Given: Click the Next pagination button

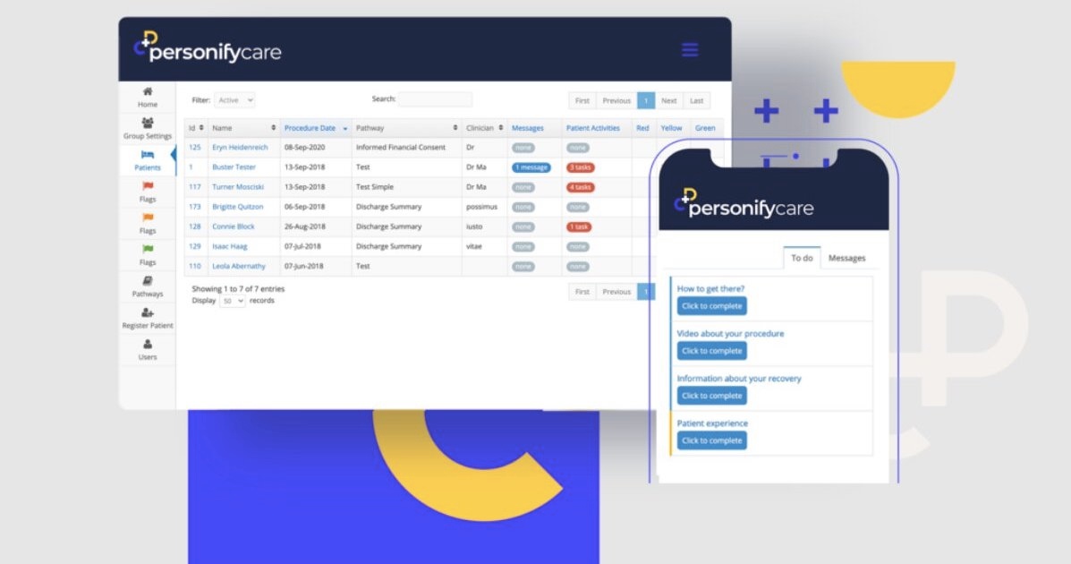Looking at the screenshot, I should tap(668, 100).
